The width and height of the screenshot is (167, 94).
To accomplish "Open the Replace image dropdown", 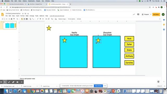I will click(62, 19).
